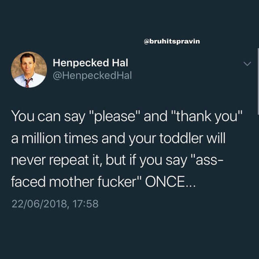Click the time 17:58 under the tweet
Screen dimensions: 259x259
click(85, 204)
